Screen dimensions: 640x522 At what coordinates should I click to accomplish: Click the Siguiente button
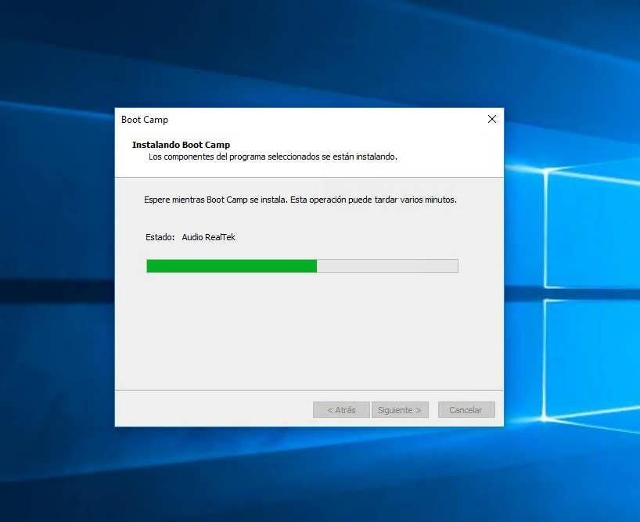[400, 409]
